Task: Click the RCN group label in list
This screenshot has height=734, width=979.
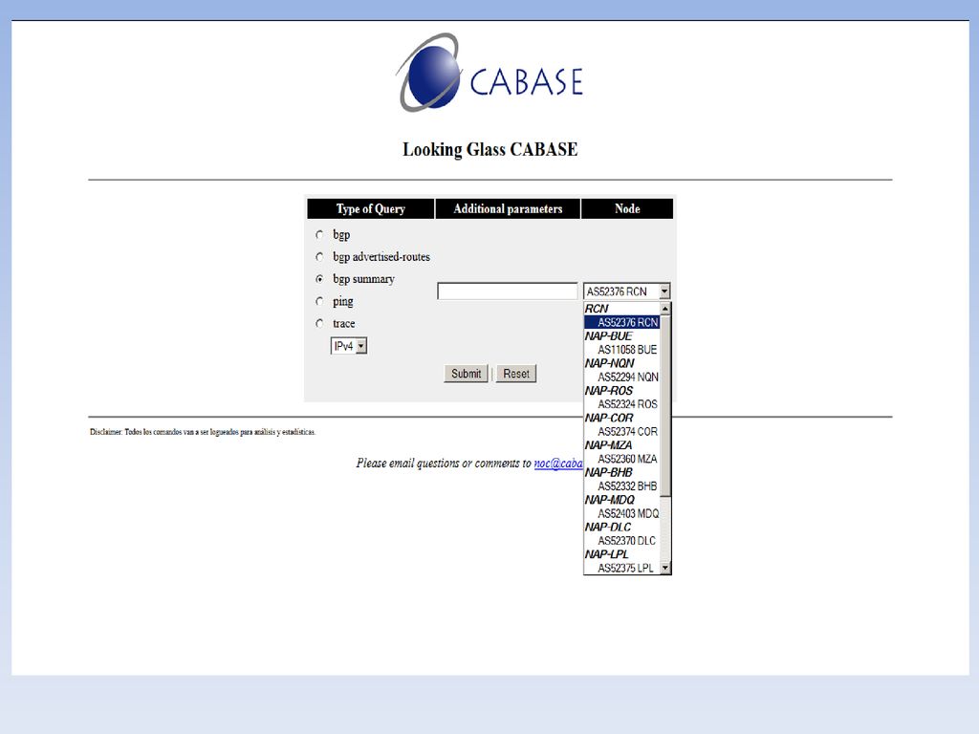Action: (597, 309)
